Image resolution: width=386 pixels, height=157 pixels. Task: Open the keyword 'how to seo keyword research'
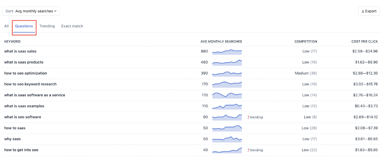pos(30,84)
